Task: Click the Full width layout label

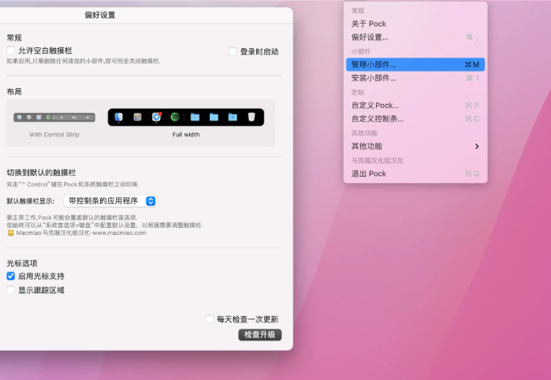Action: point(186,135)
